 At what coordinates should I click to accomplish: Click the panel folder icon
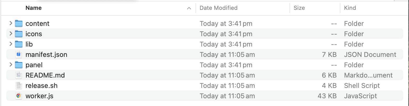(19, 65)
